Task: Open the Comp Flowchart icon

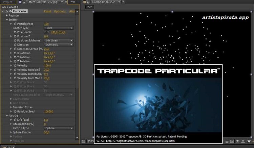Action: click(243, 141)
